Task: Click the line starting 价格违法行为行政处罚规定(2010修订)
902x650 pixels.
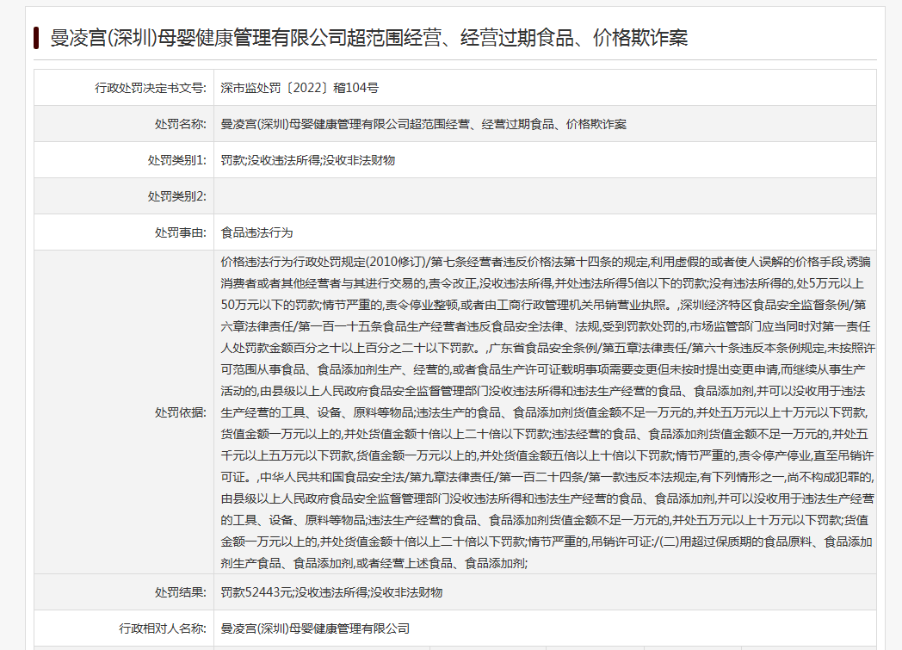Action: 546,262
